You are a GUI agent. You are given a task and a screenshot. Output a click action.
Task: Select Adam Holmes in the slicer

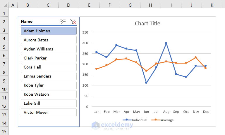[x=49, y=31]
